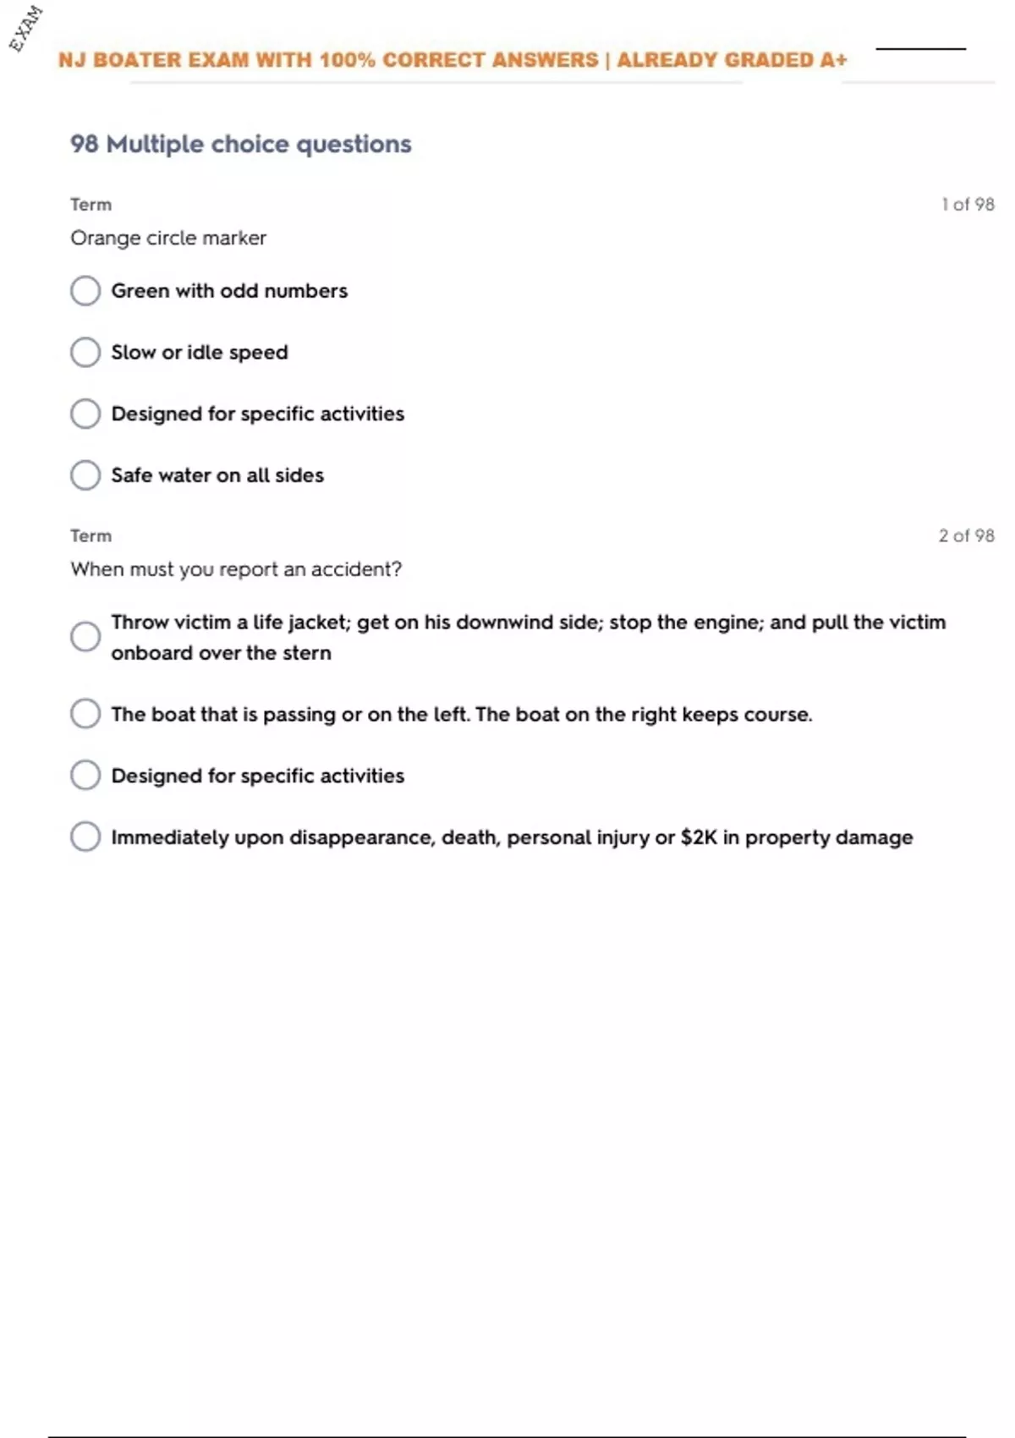This screenshot has width=1015, height=1438.
Task: Click 'When must you report an accident?' question
Action: pos(236,569)
